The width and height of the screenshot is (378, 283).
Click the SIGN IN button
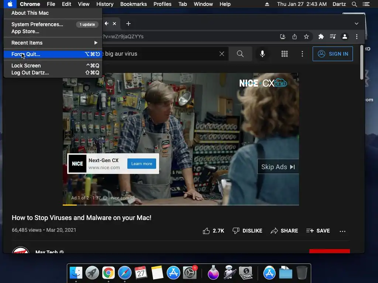click(333, 54)
